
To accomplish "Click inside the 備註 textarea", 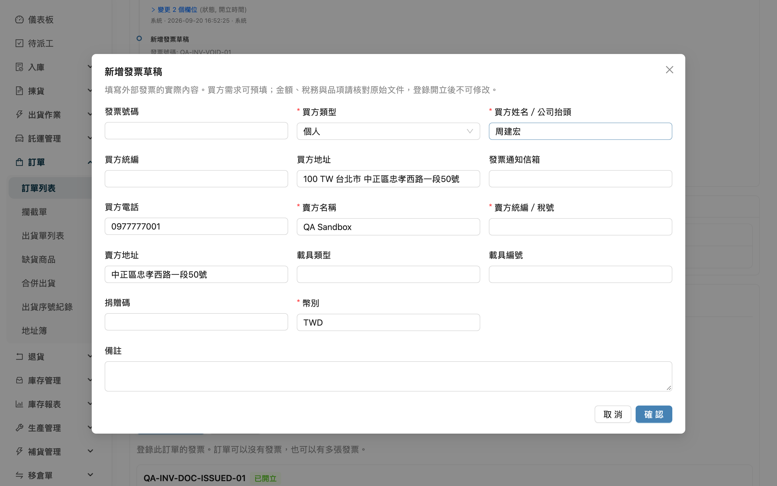I will coord(388,376).
